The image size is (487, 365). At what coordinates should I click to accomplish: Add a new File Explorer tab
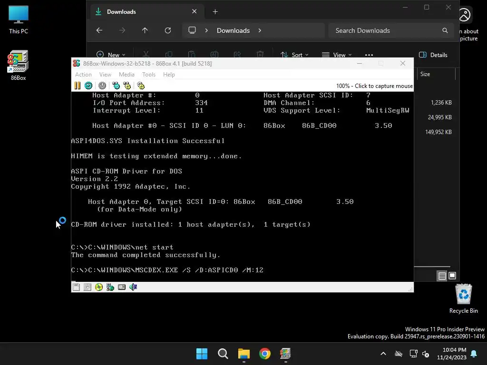pyautogui.click(x=215, y=12)
